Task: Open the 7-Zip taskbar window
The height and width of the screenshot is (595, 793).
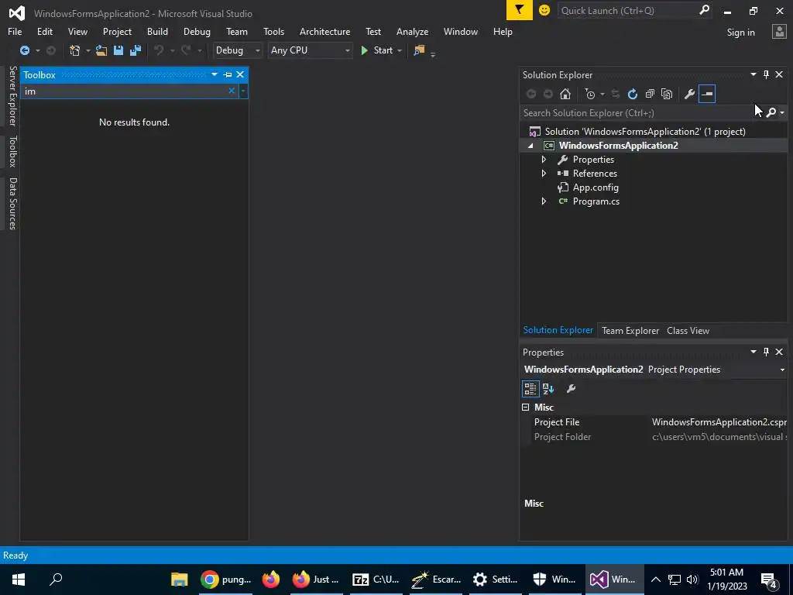Action: point(376,580)
